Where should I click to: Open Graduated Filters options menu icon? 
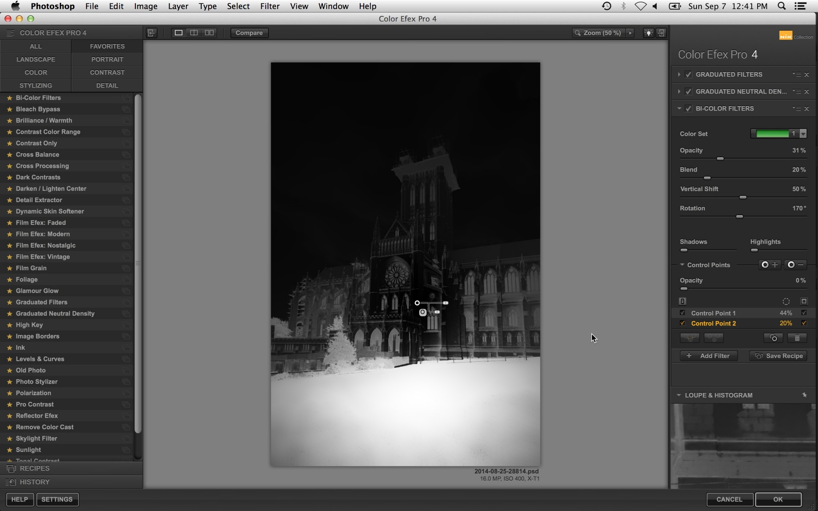pyautogui.click(x=797, y=75)
